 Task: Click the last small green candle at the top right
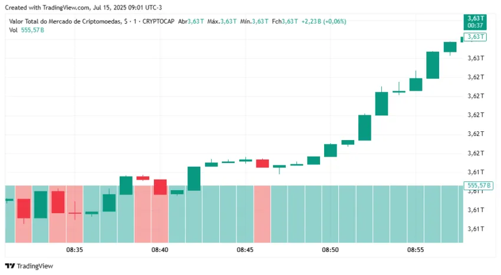pos(462,39)
